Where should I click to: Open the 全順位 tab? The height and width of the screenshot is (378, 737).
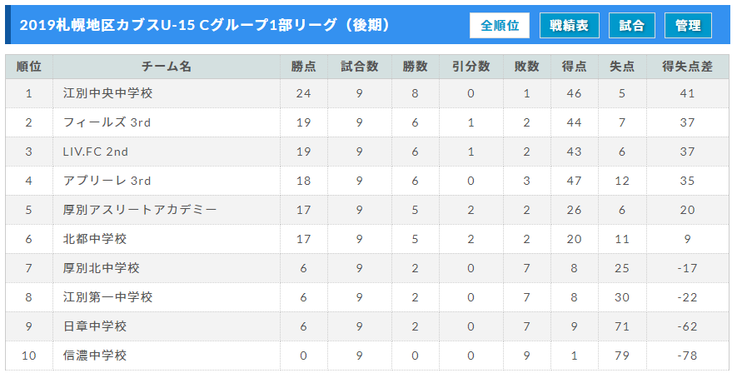pos(499,25)
